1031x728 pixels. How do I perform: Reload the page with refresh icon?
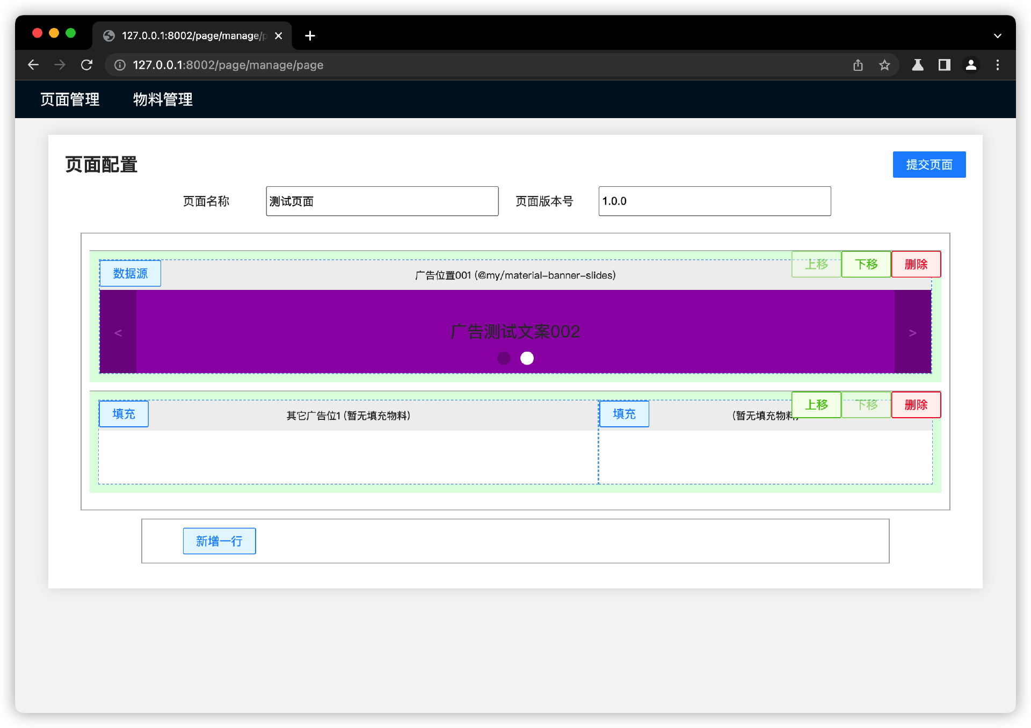point(86,65)
